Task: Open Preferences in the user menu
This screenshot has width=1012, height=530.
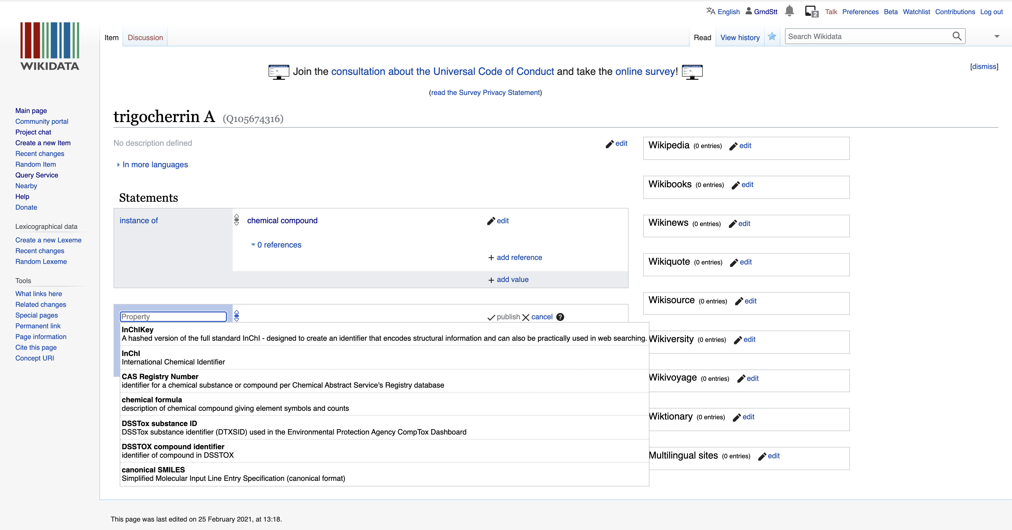Action: click(x=860, y=12)
